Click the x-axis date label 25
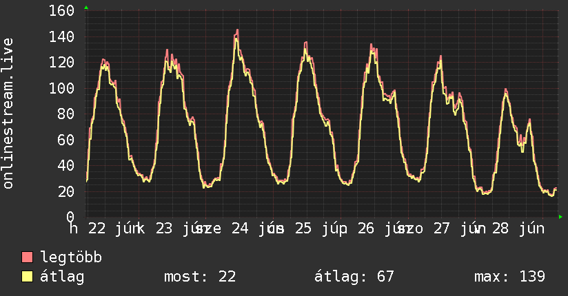568x296 pixels. (x=303, y=229)
